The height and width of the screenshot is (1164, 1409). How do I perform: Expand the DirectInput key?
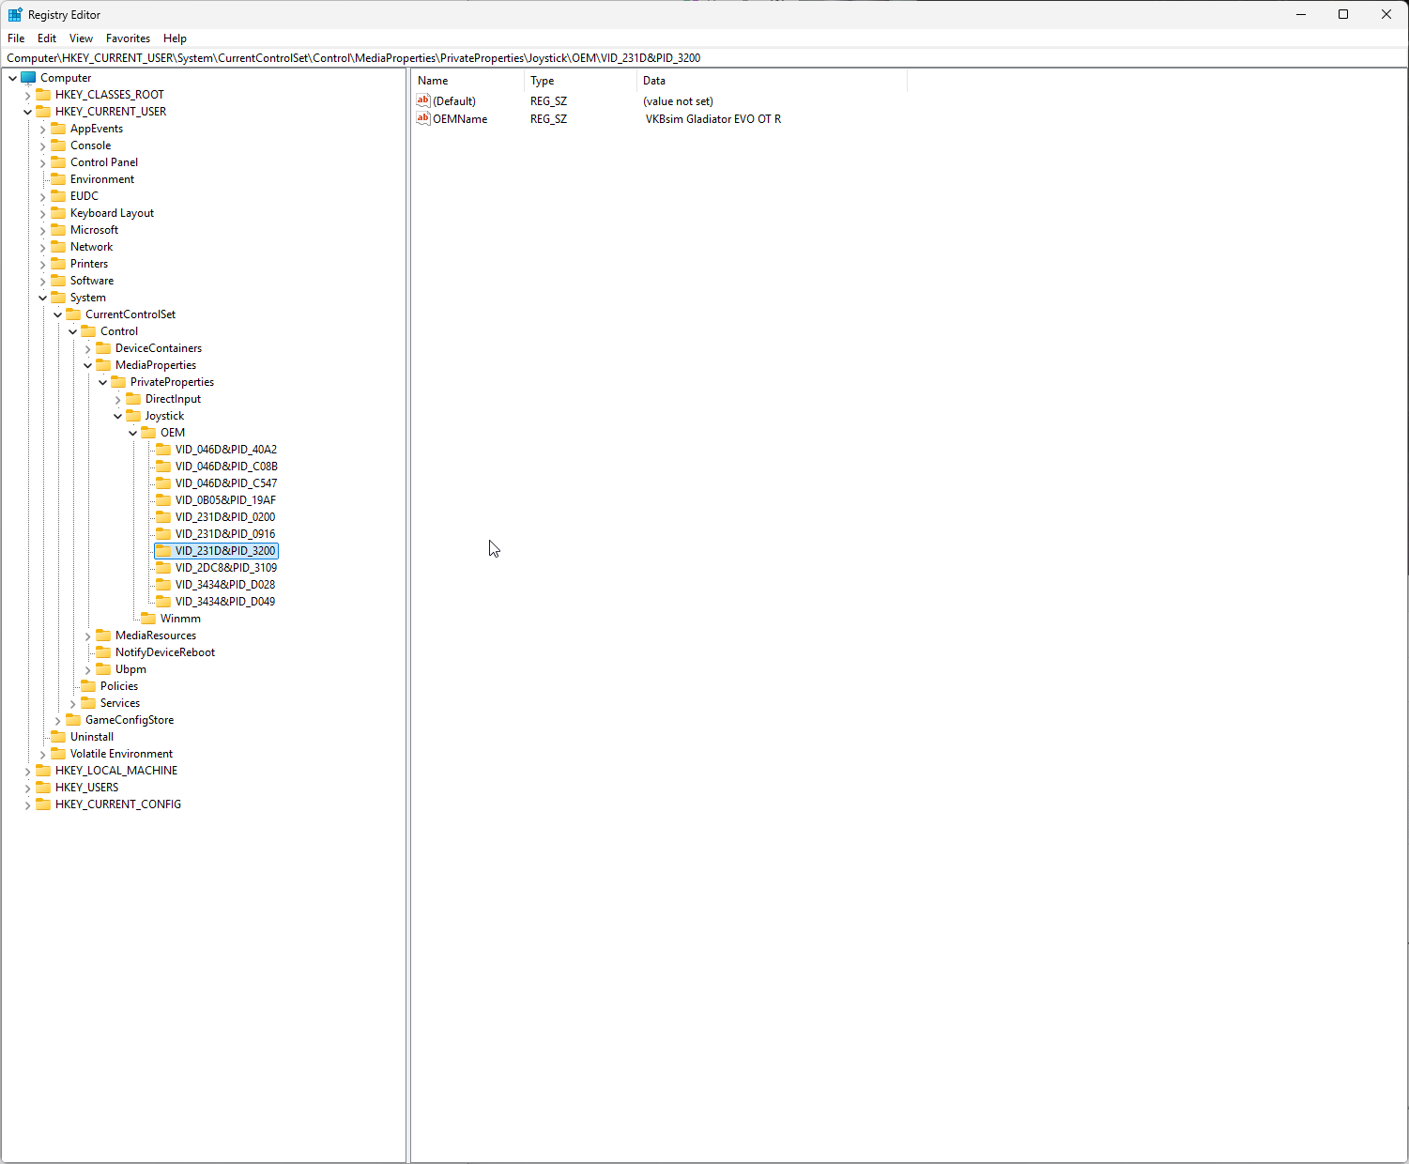point(118,399)
